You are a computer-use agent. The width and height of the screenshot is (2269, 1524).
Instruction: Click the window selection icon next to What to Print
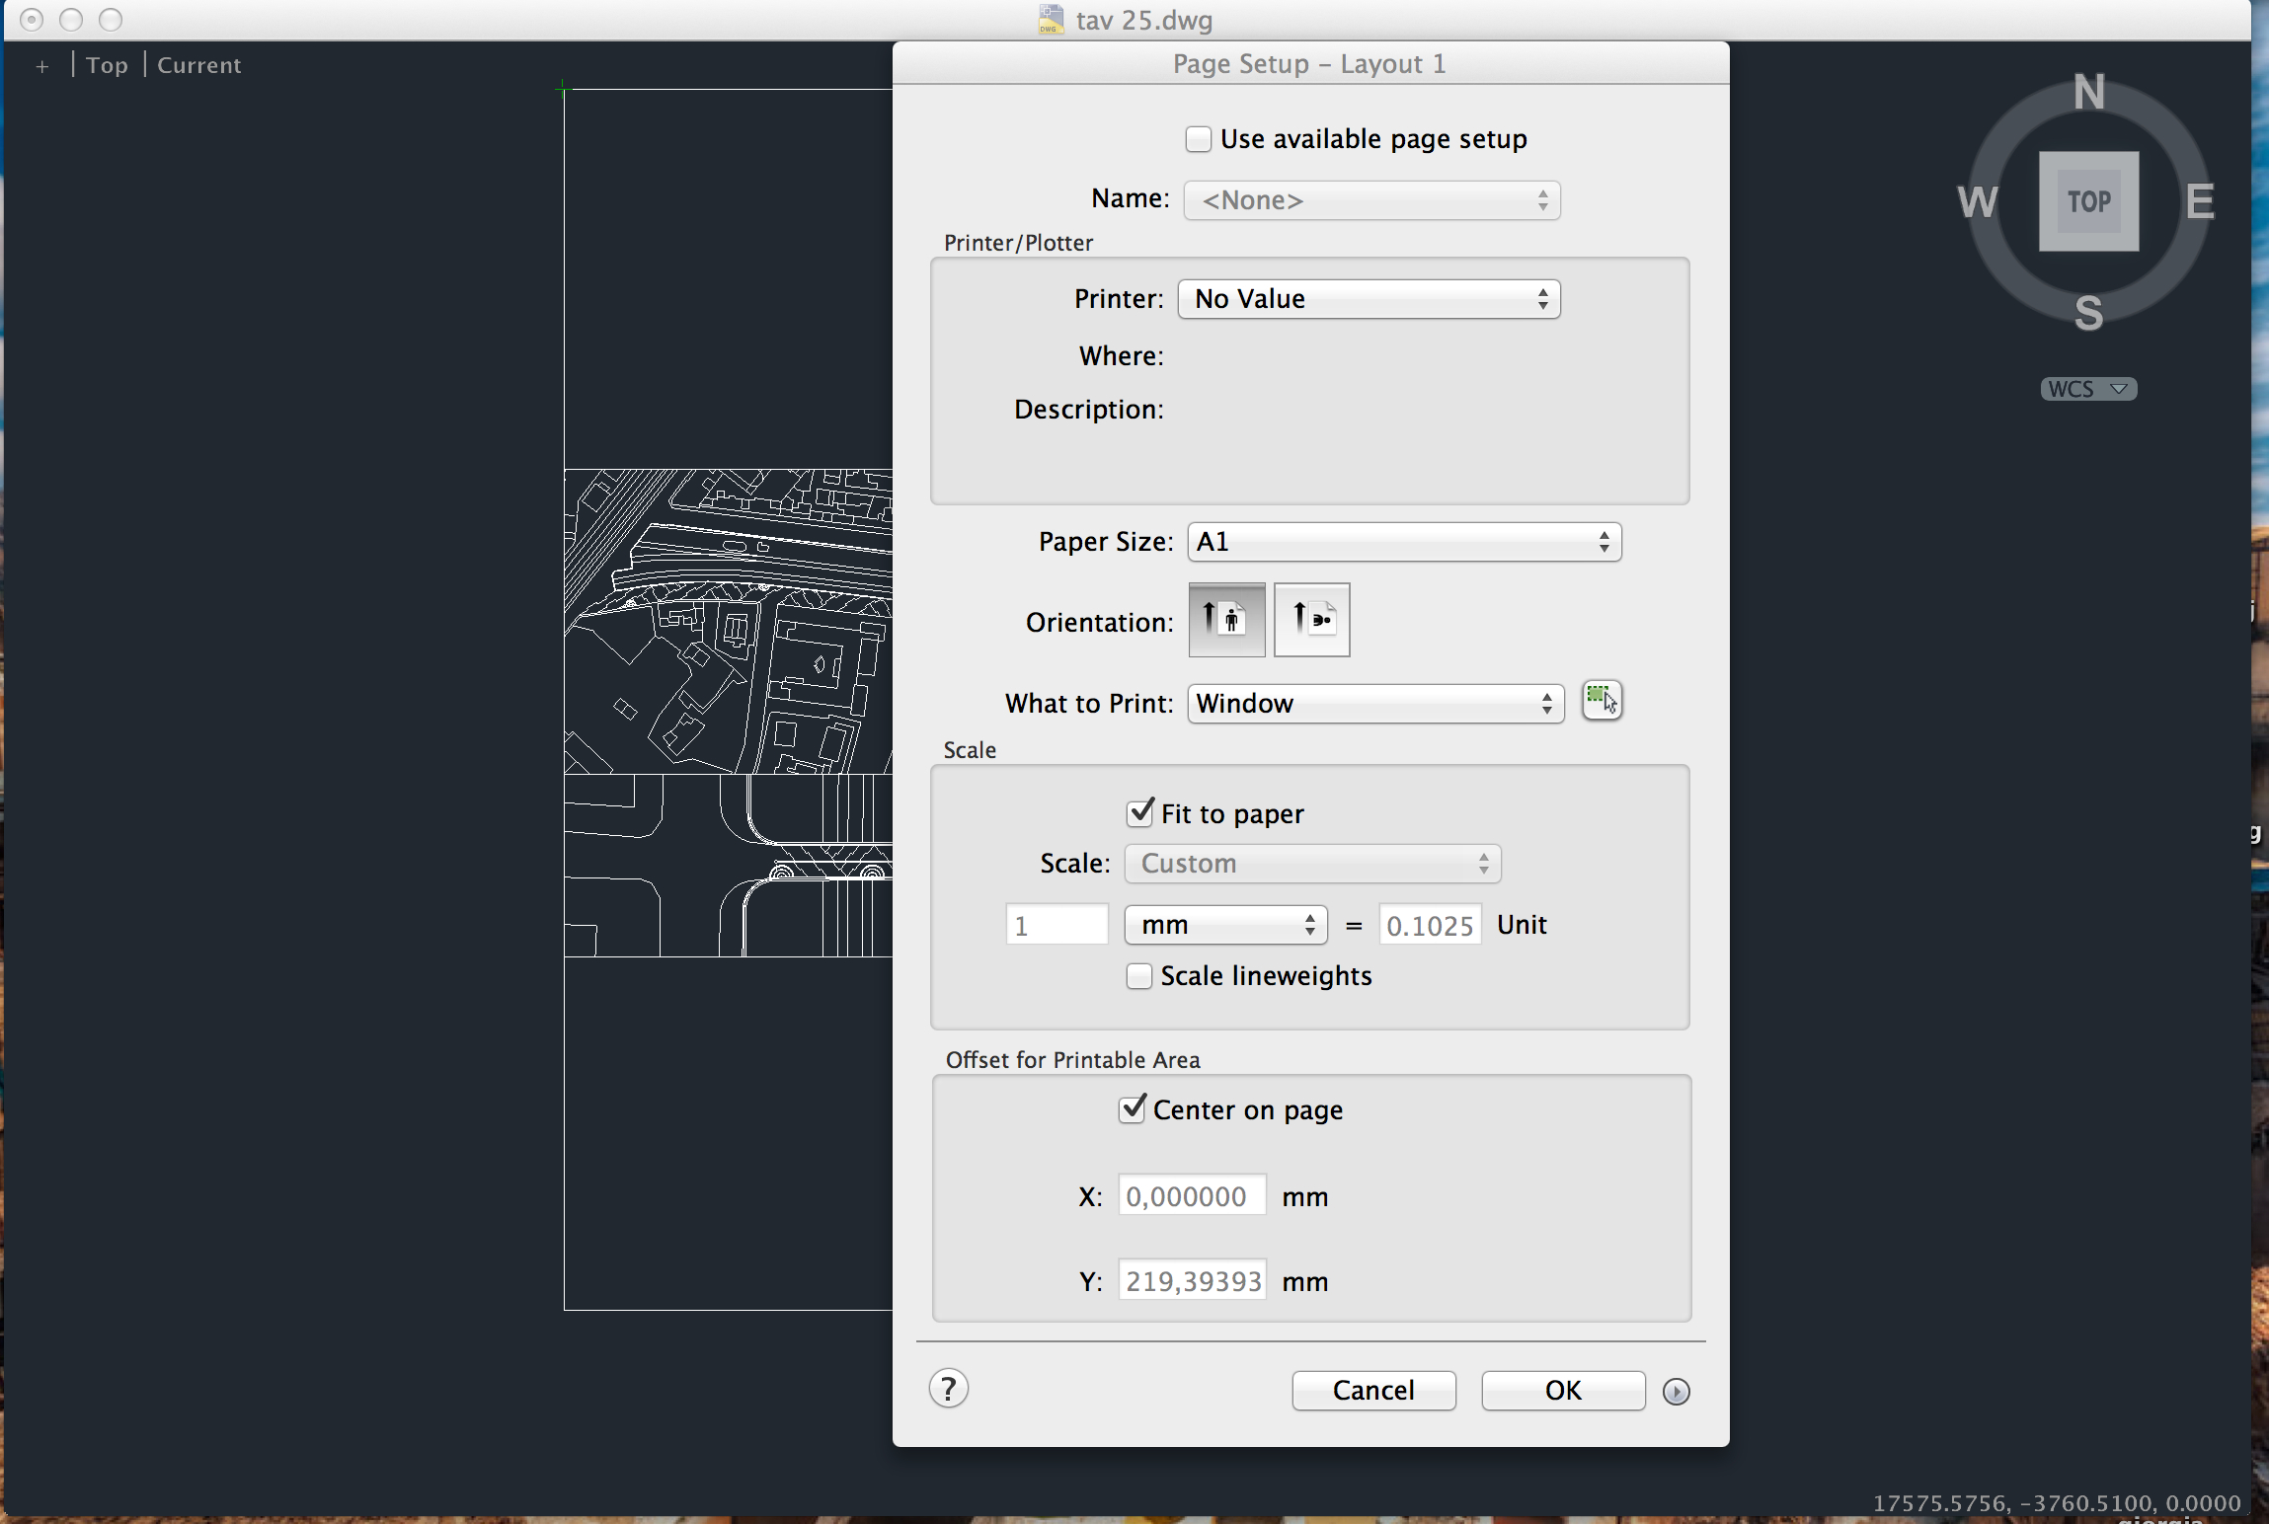[1599, 703]
